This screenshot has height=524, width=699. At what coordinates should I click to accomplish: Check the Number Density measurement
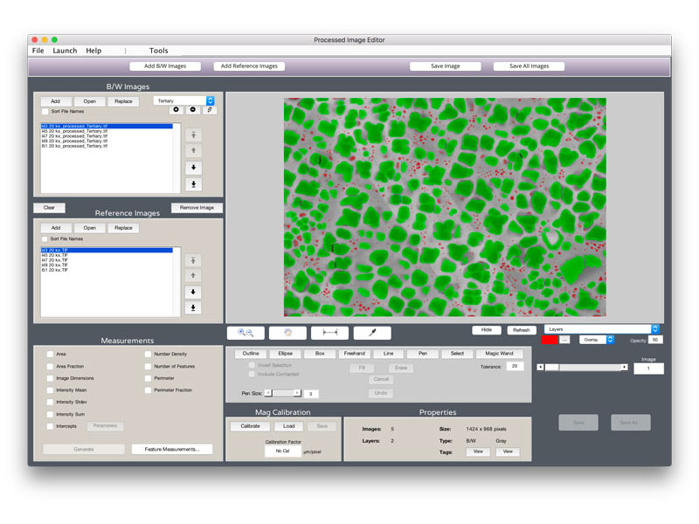click(148, 354)
